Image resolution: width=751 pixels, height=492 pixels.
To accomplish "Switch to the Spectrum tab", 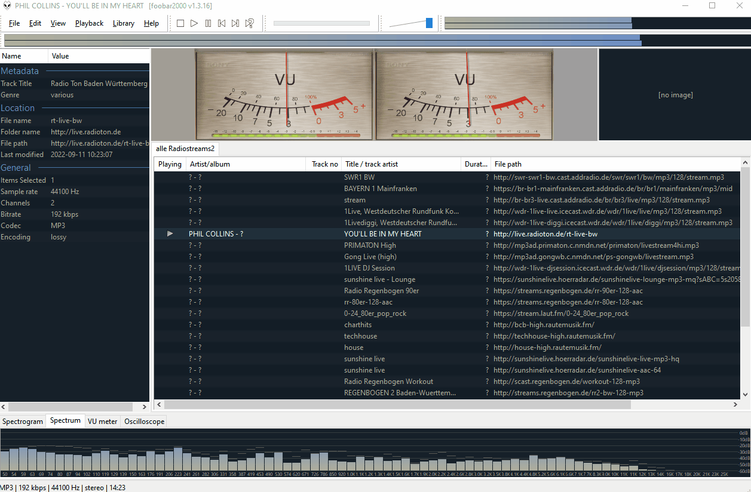I will (x=65, y=420).
